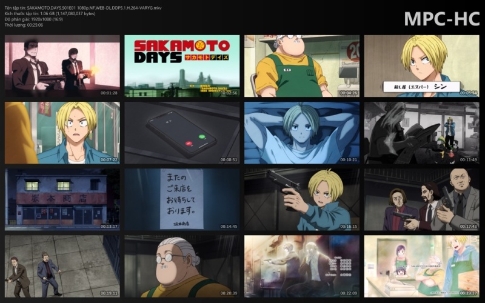Click the green accept button on phone
The height and width of the screenshot is (303, 485).
tap(202, 136)
